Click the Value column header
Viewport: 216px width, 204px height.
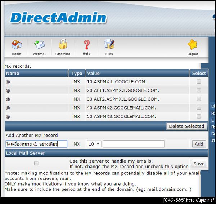pyautogui.click(x=138, y=73)
